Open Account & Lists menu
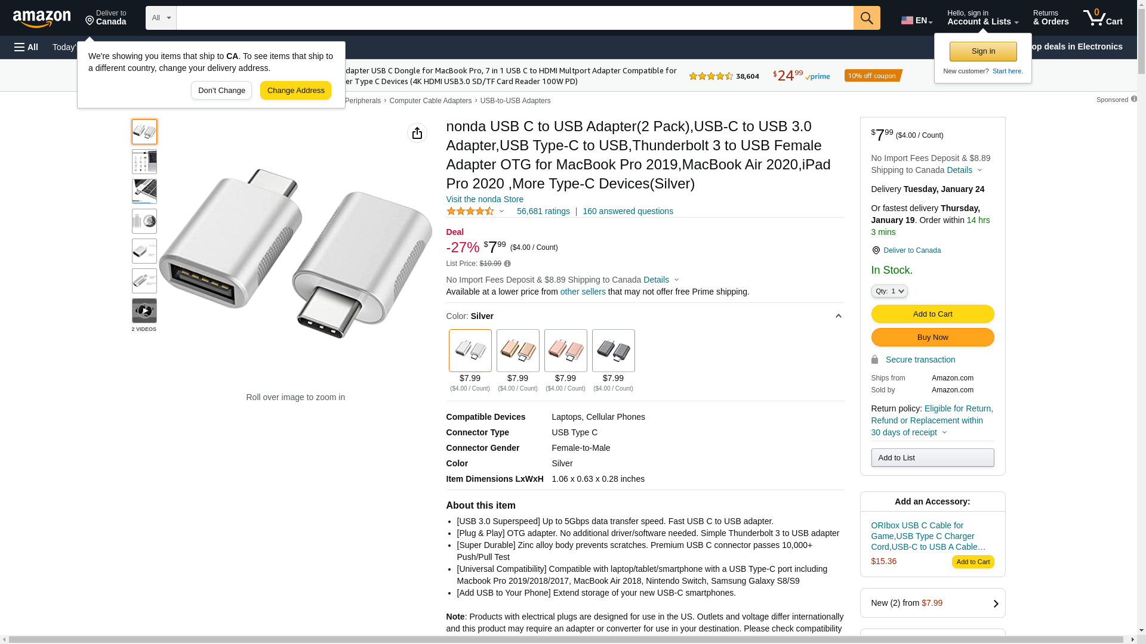This screenshot has height=644, width=1146. click(982, 18)
